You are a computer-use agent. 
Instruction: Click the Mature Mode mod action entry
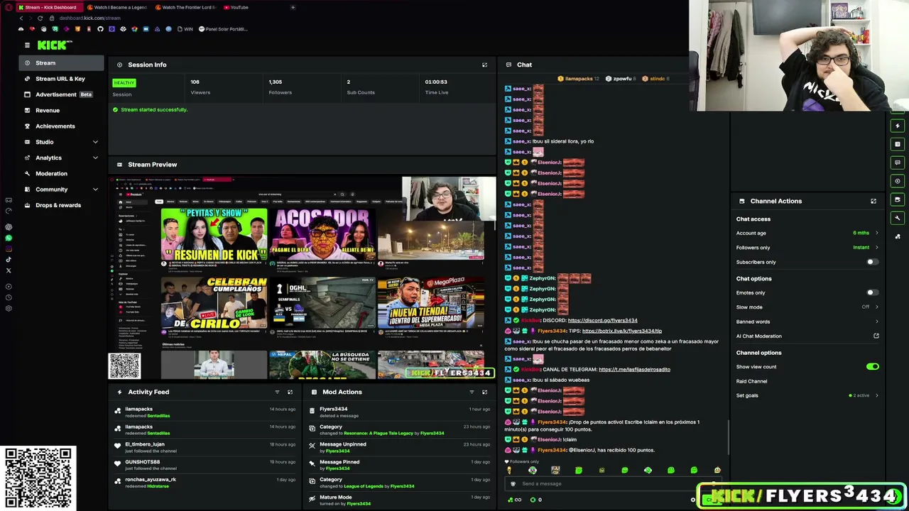point(398,500)
